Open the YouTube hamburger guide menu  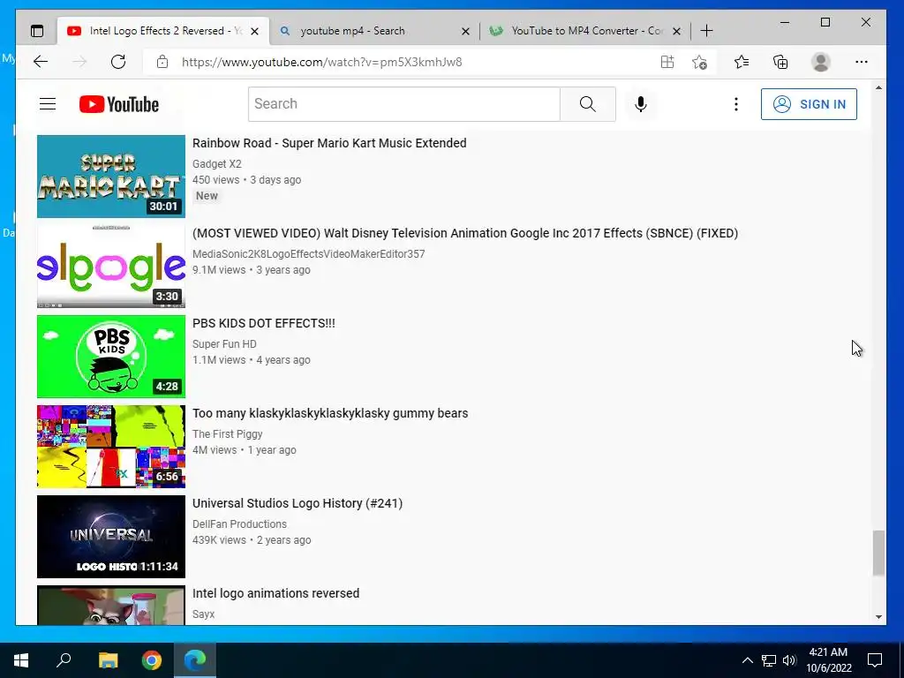tap(48, 104)
